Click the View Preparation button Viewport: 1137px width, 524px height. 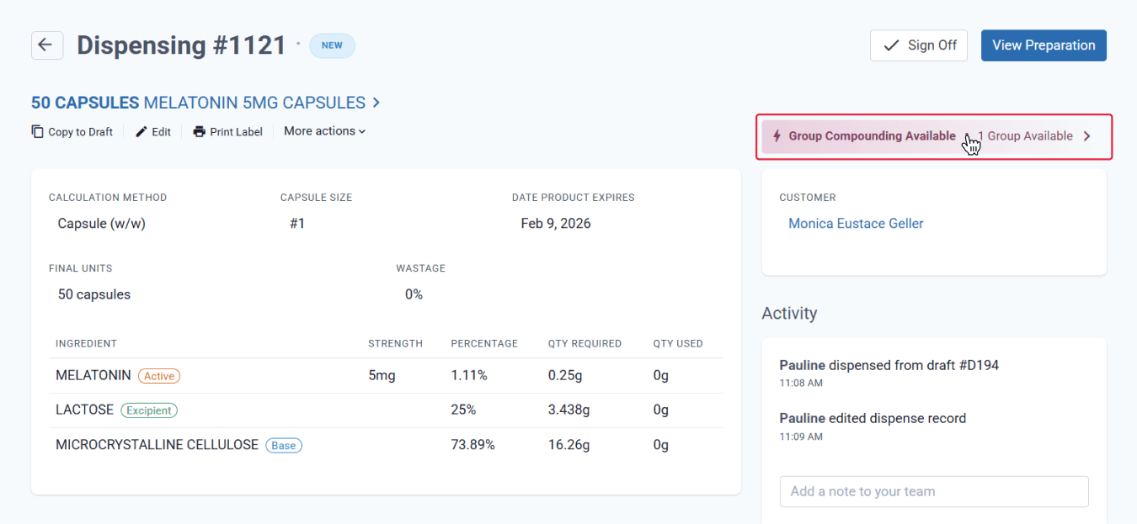(x=1044, y=45)
